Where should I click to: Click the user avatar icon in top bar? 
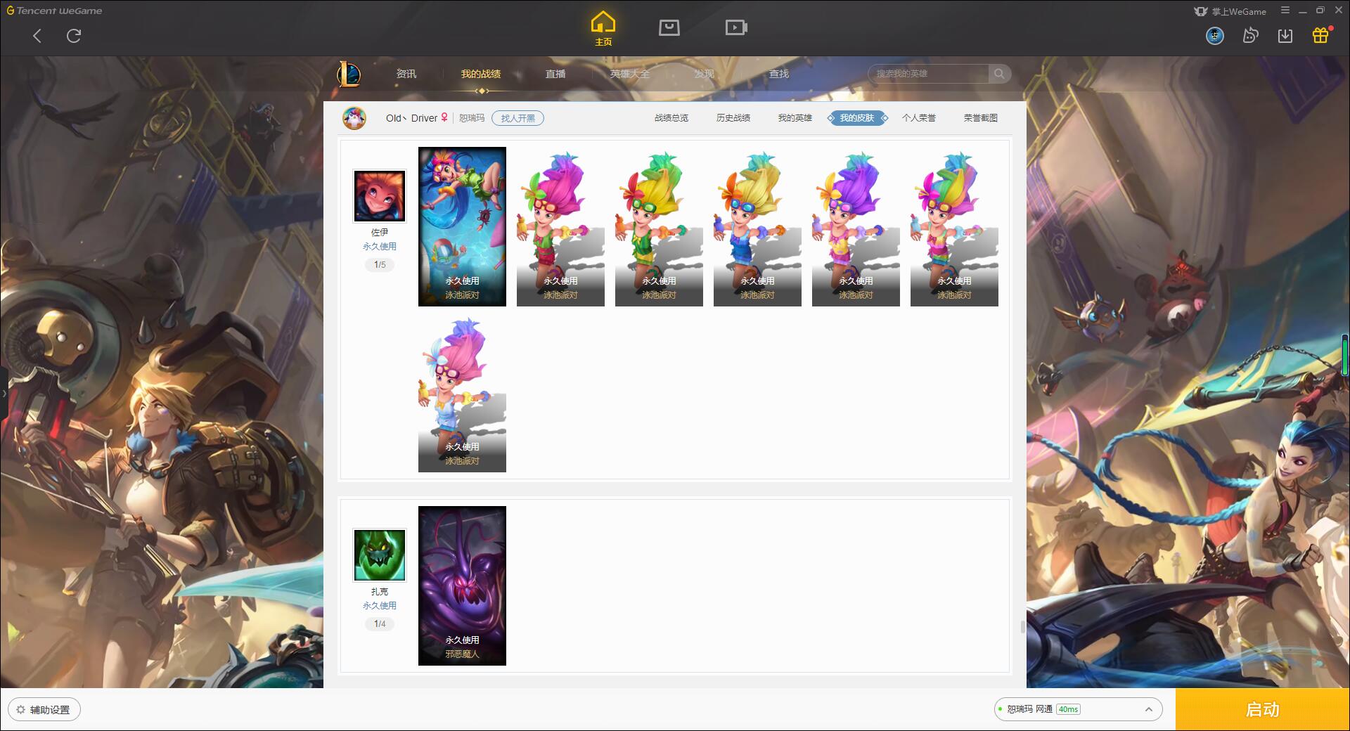click(x=1215, y=36)
